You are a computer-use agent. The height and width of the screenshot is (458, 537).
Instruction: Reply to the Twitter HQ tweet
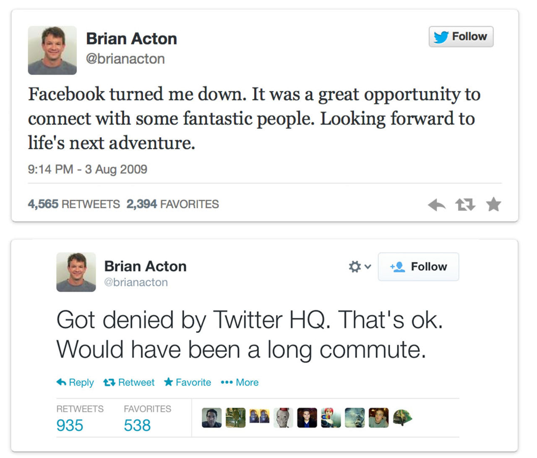(75, 382)
